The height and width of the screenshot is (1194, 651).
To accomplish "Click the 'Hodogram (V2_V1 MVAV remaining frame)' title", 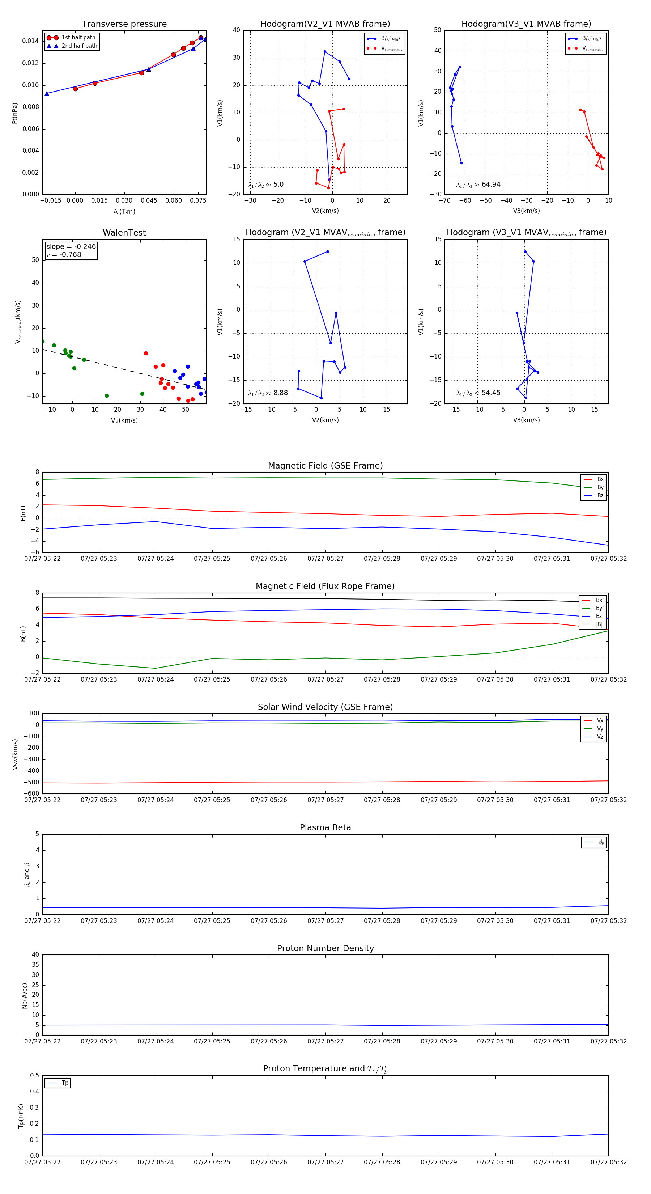I will [325, 233].
